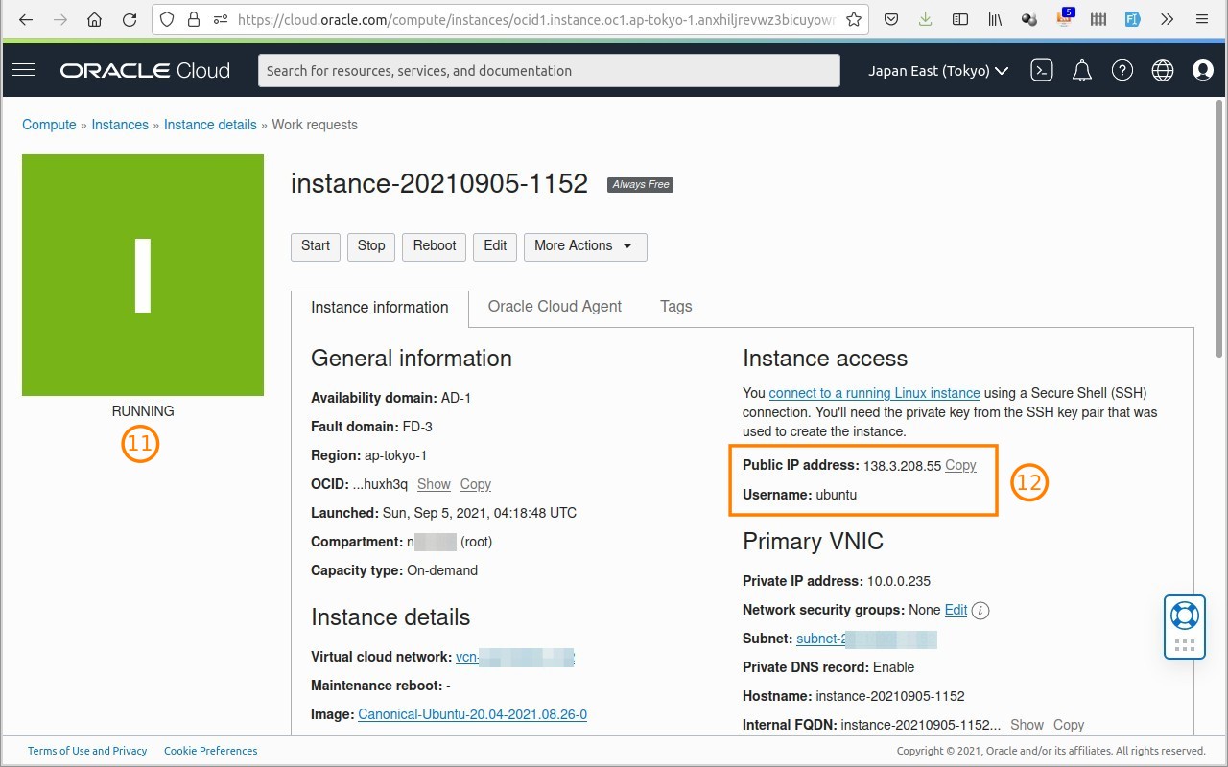1228x767 pixels.
Task: Open the Firefox library icon
Action: tap(995, 19)
